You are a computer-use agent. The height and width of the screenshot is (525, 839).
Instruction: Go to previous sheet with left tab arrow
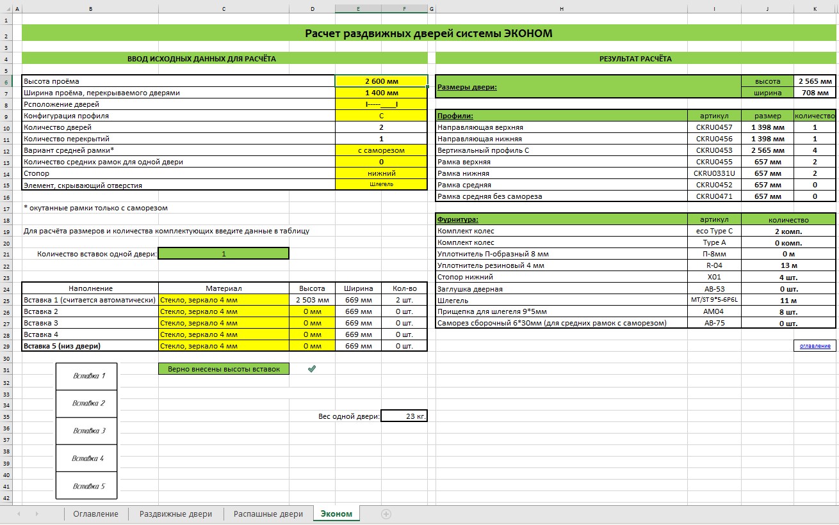[x=19, y=514]
